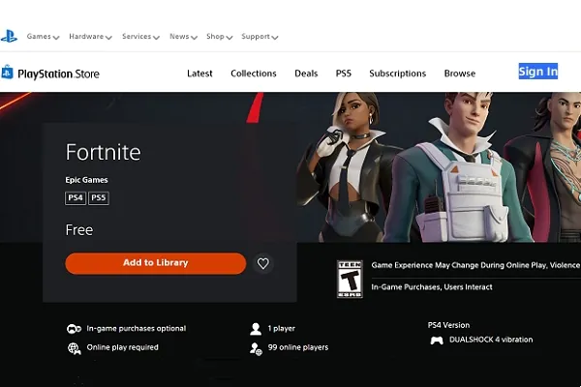Open the Latest store tab

point(199,74)
